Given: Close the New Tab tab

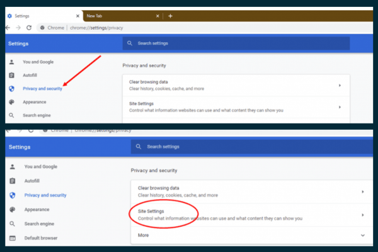Looking at the screenshot, I should [157, 16].
